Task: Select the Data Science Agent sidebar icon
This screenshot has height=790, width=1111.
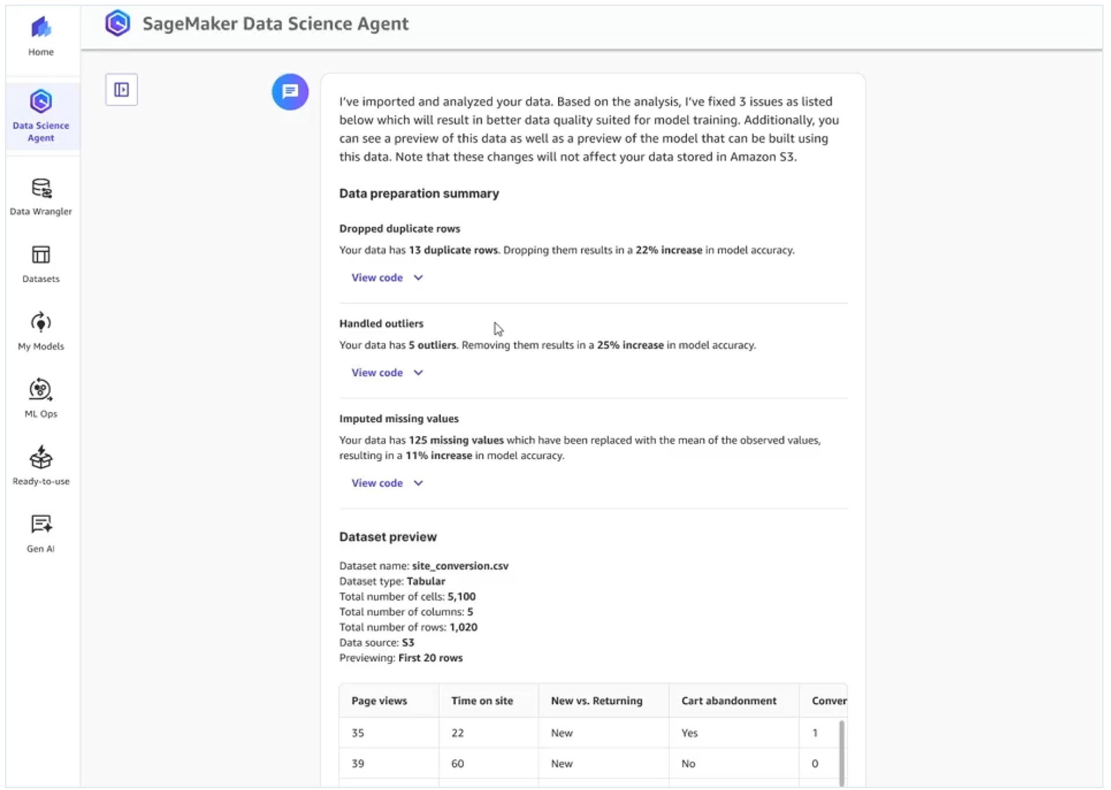Action: click(41, 101)
